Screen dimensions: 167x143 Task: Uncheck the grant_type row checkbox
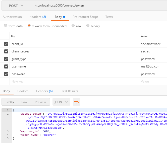(6, 59)
